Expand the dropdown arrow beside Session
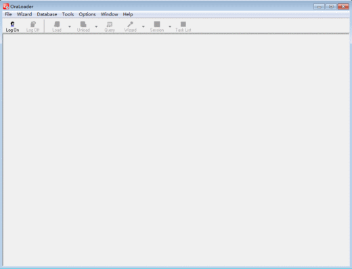Image resolution: width=352 pixels, height=269 pixels. 170,26
